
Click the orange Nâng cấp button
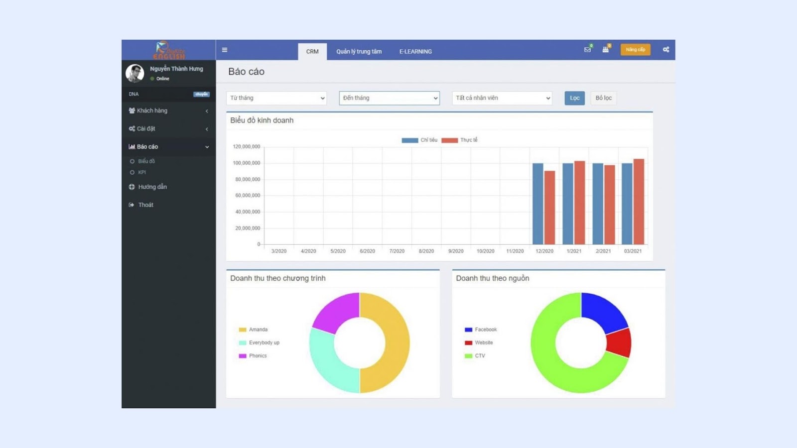click(635, 50)
